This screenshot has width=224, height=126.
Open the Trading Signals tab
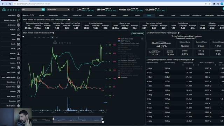click(209, 15)
